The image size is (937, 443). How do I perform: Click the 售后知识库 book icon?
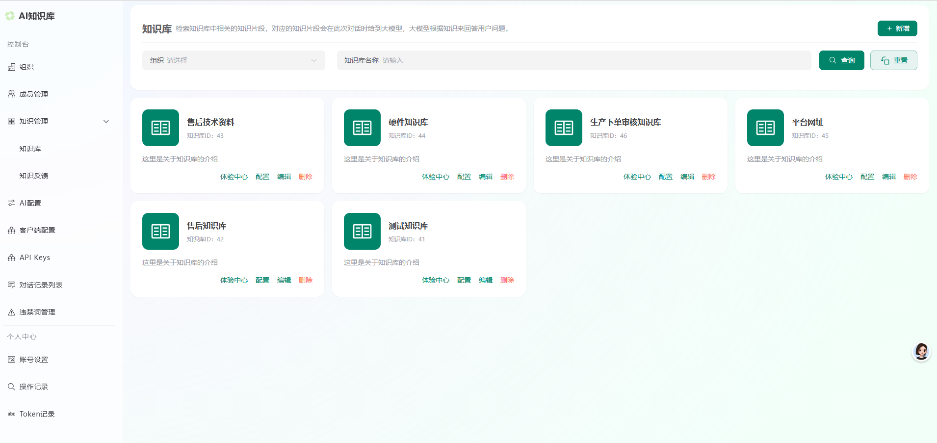point(160,231)
